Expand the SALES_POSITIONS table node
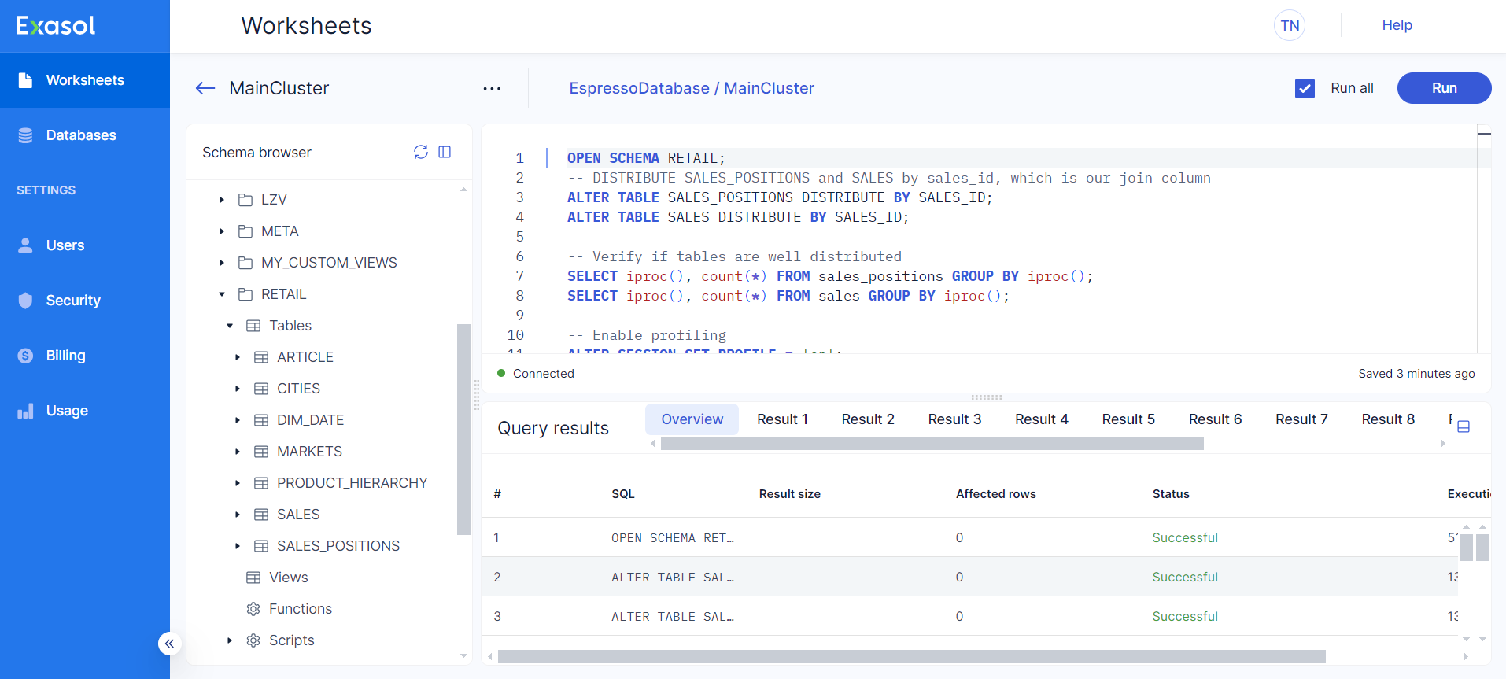The image size is (1506, 679). (238, 546)
